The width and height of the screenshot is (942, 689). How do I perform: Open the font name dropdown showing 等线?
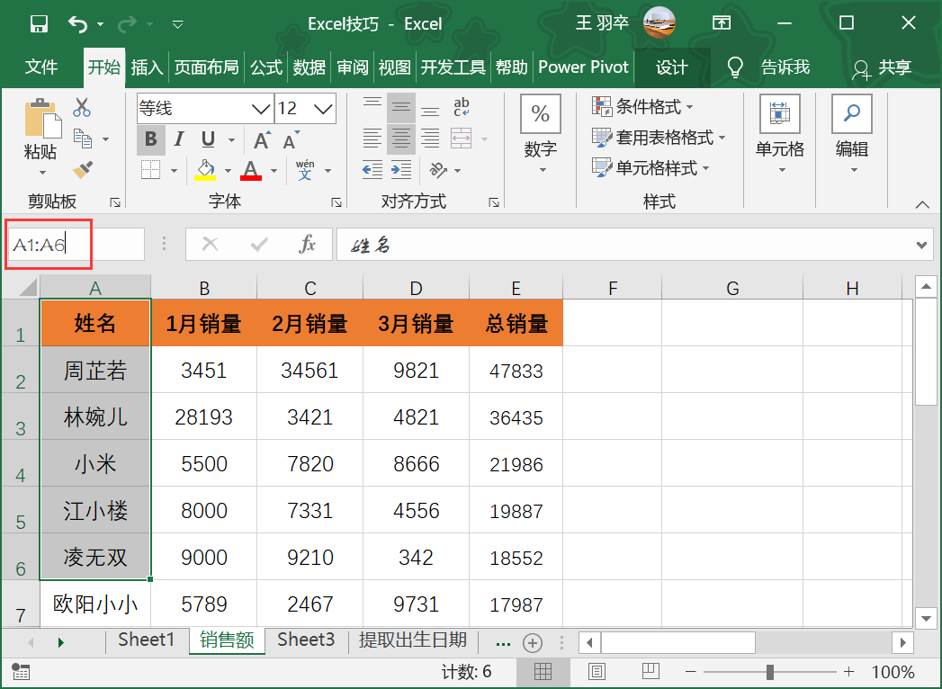point(261,109)
